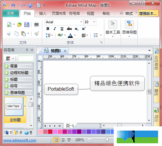
Task: Click the library books icon in symbol panel
Action: 8,58
